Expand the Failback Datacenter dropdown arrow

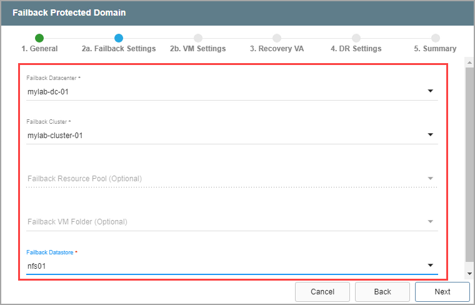[x=430, y=91]
